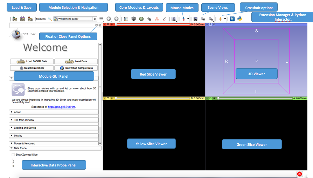This screenshot has width=313, height=178.
Task: Go back to the previous module arrow
Action: coord(109,19)
